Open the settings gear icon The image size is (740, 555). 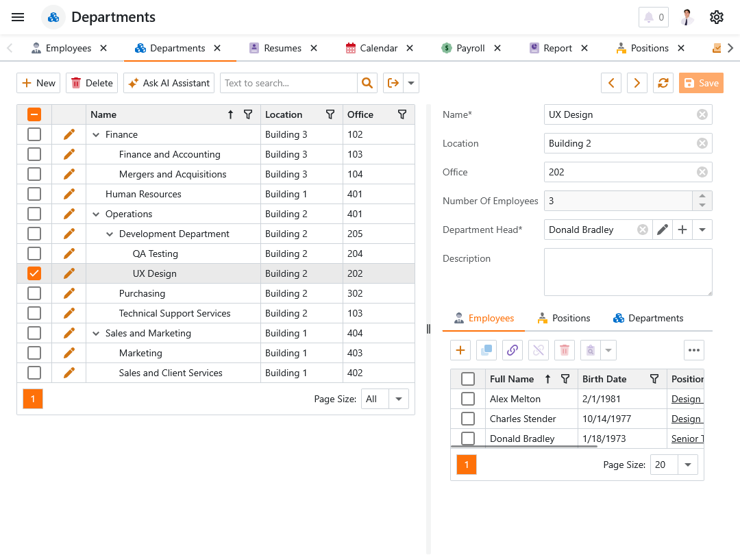717,17
